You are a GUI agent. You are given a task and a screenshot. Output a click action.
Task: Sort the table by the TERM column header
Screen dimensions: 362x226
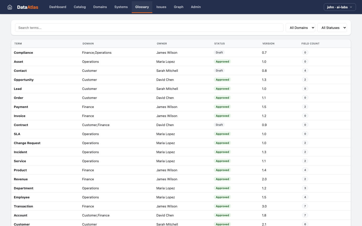coord(18,43)
